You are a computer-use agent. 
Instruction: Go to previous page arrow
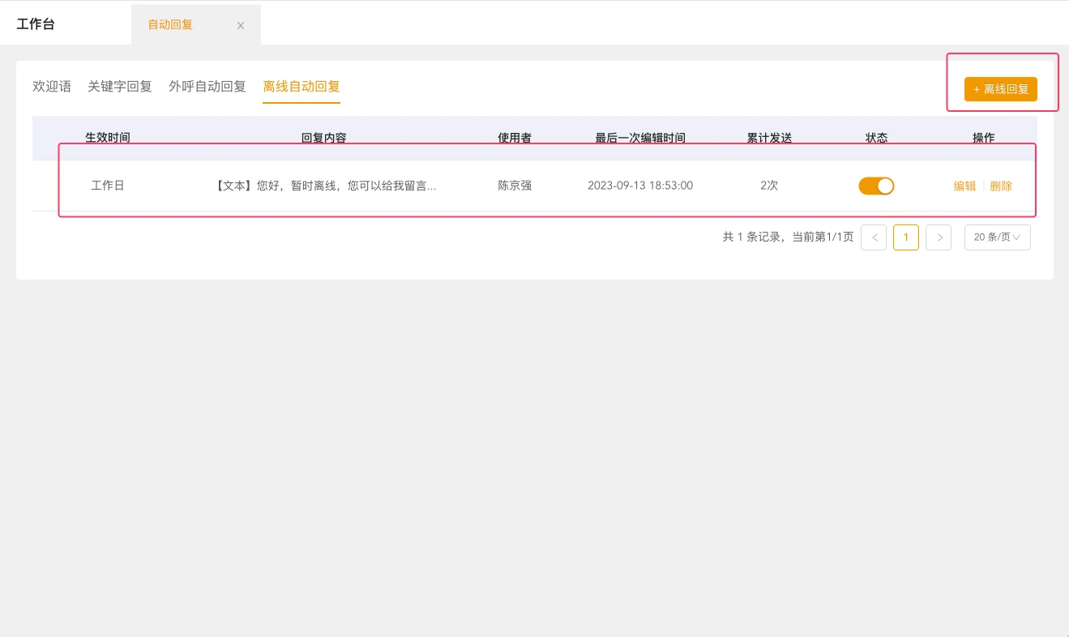pyautogui.click(x=874, y=237)
